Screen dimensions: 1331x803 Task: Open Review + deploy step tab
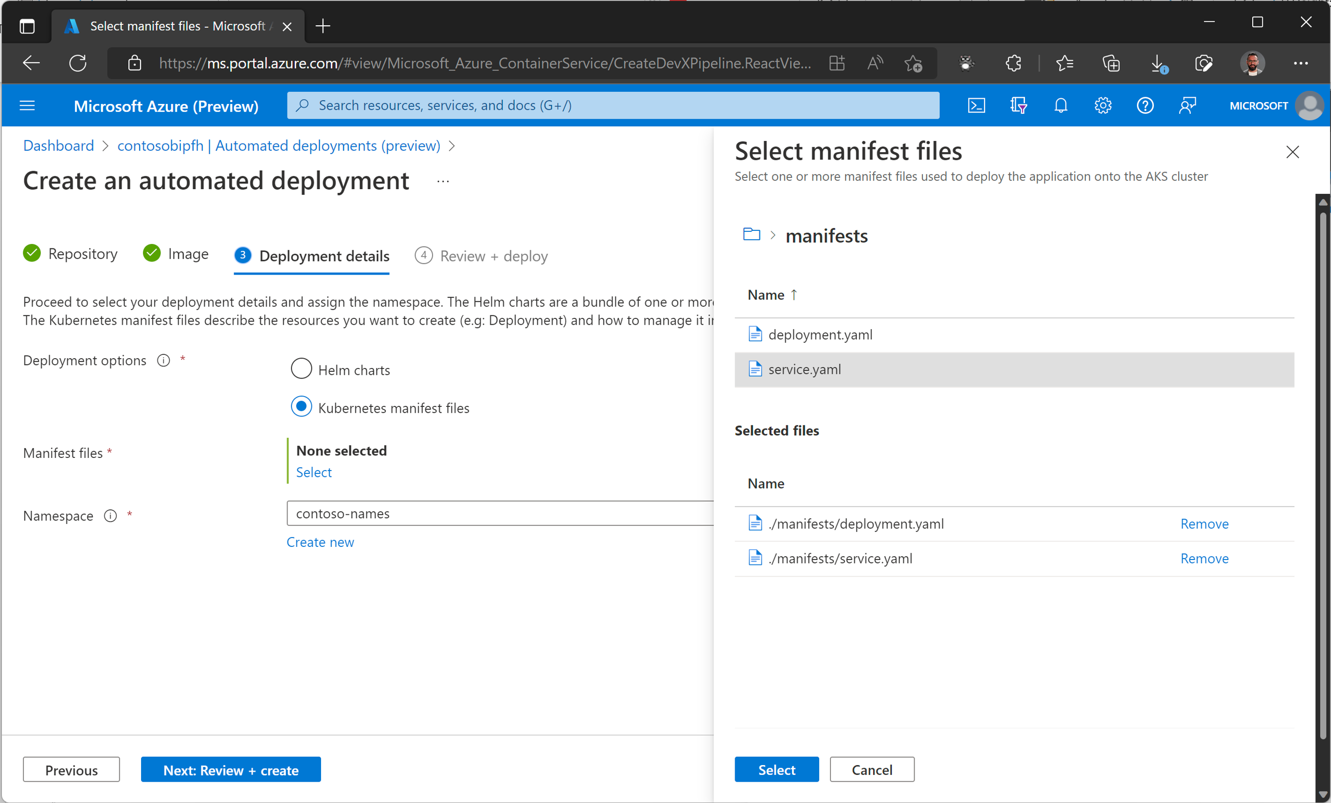point(481,256)
